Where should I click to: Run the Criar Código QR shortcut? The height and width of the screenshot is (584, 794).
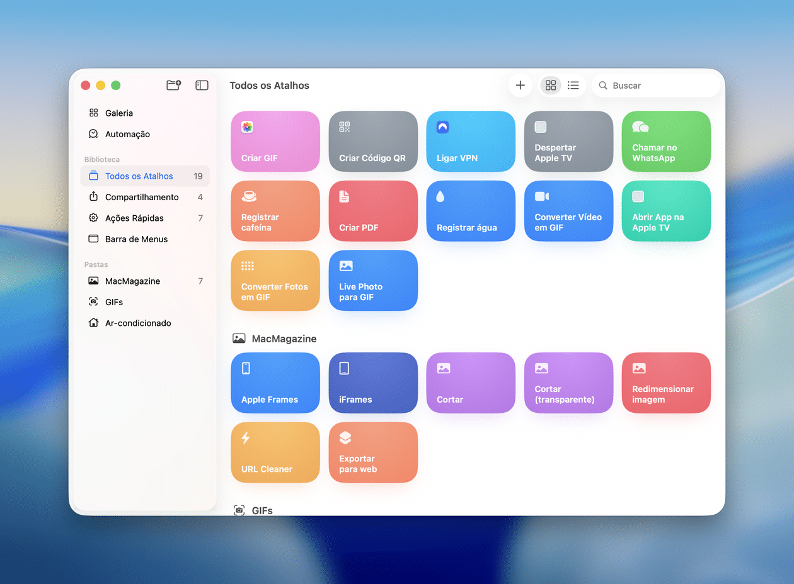coord(373,142)
